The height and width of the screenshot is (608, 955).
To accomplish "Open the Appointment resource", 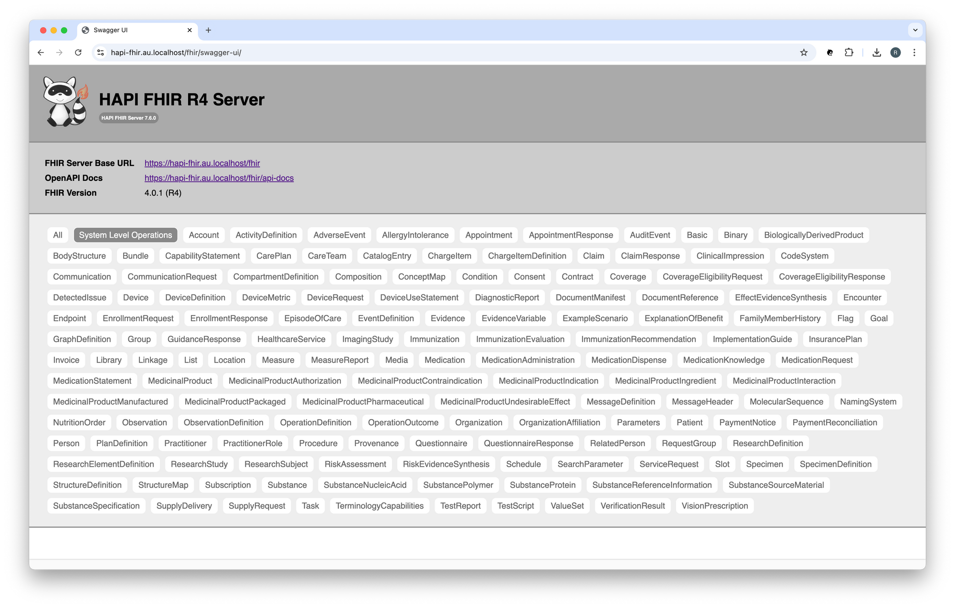I will click(488, 235).
